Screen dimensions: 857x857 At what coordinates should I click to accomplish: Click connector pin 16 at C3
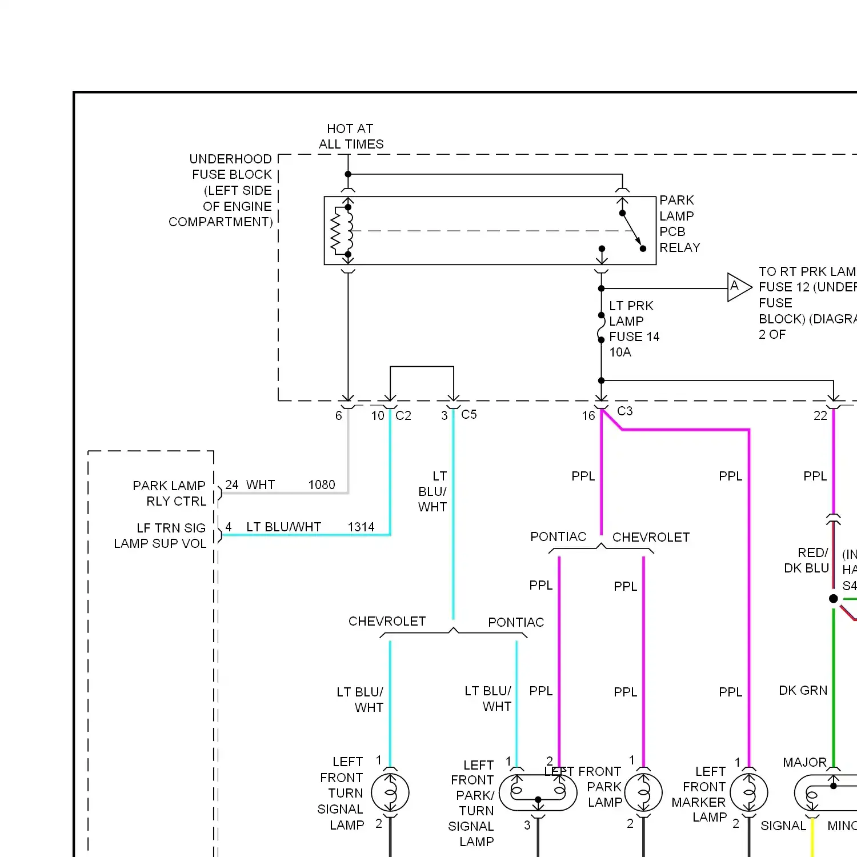pos(588,416)
